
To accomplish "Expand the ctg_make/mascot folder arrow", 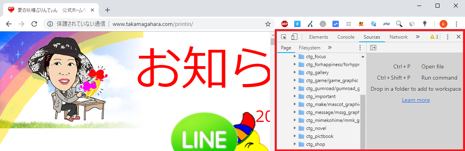I will [x=295, y=104].
